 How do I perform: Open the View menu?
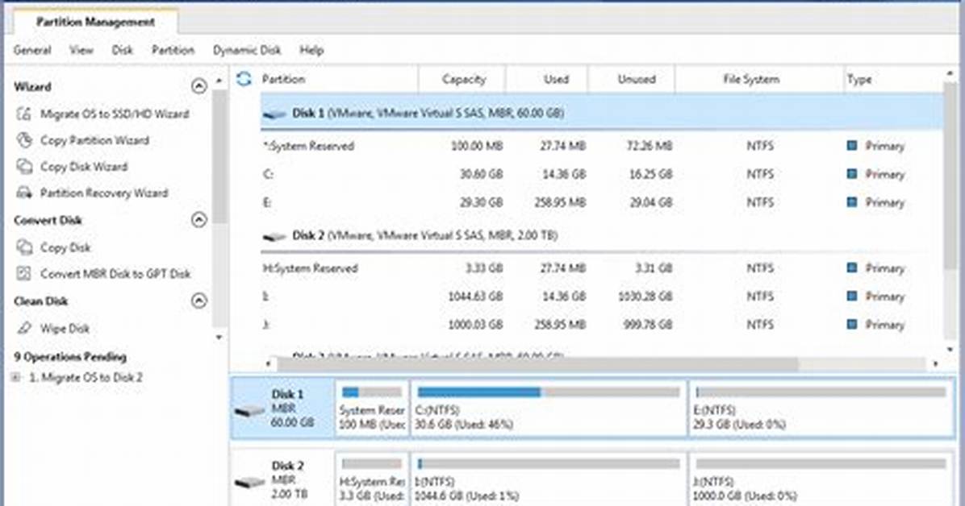[x=81, y=51]
